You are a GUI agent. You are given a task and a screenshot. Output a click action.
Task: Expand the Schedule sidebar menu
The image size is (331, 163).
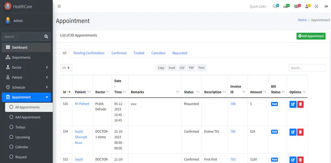click(x=27, y=87)
